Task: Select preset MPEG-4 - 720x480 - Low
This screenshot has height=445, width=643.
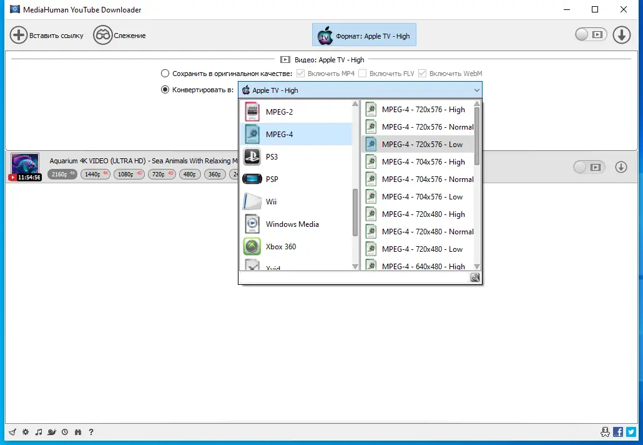Action: [x=418, y=249]
